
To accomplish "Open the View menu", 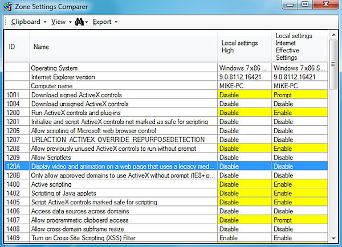I will pos(58,22).
